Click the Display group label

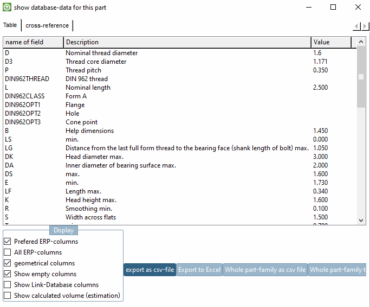63,230
